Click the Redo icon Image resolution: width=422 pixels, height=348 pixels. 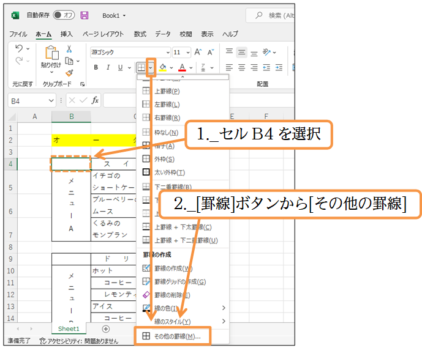point(19,61)
